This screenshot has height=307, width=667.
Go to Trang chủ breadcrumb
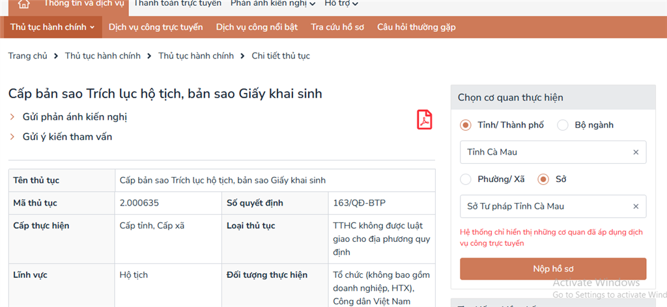tap(27, 56)
